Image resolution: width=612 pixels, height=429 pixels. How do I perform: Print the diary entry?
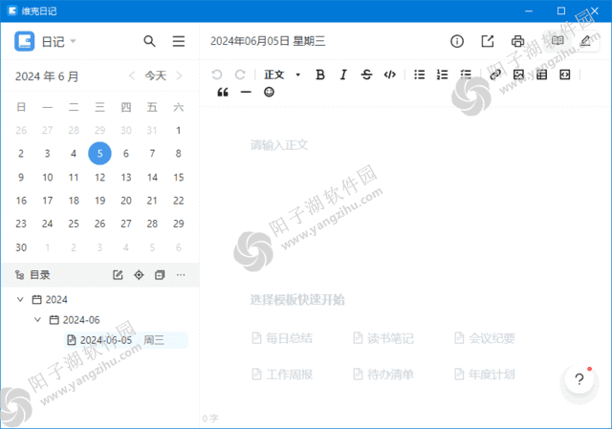click(x=518, y=41)
